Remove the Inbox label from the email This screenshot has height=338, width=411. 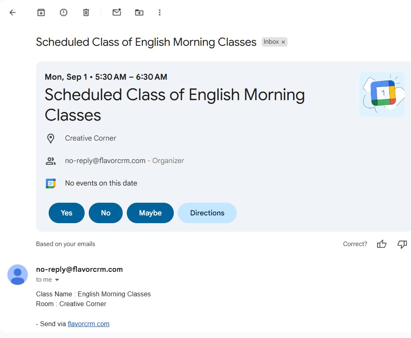click(283, 42)
